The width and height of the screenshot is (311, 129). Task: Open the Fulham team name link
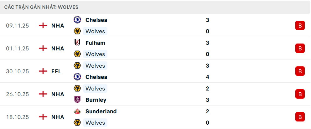tap(95, 43)
